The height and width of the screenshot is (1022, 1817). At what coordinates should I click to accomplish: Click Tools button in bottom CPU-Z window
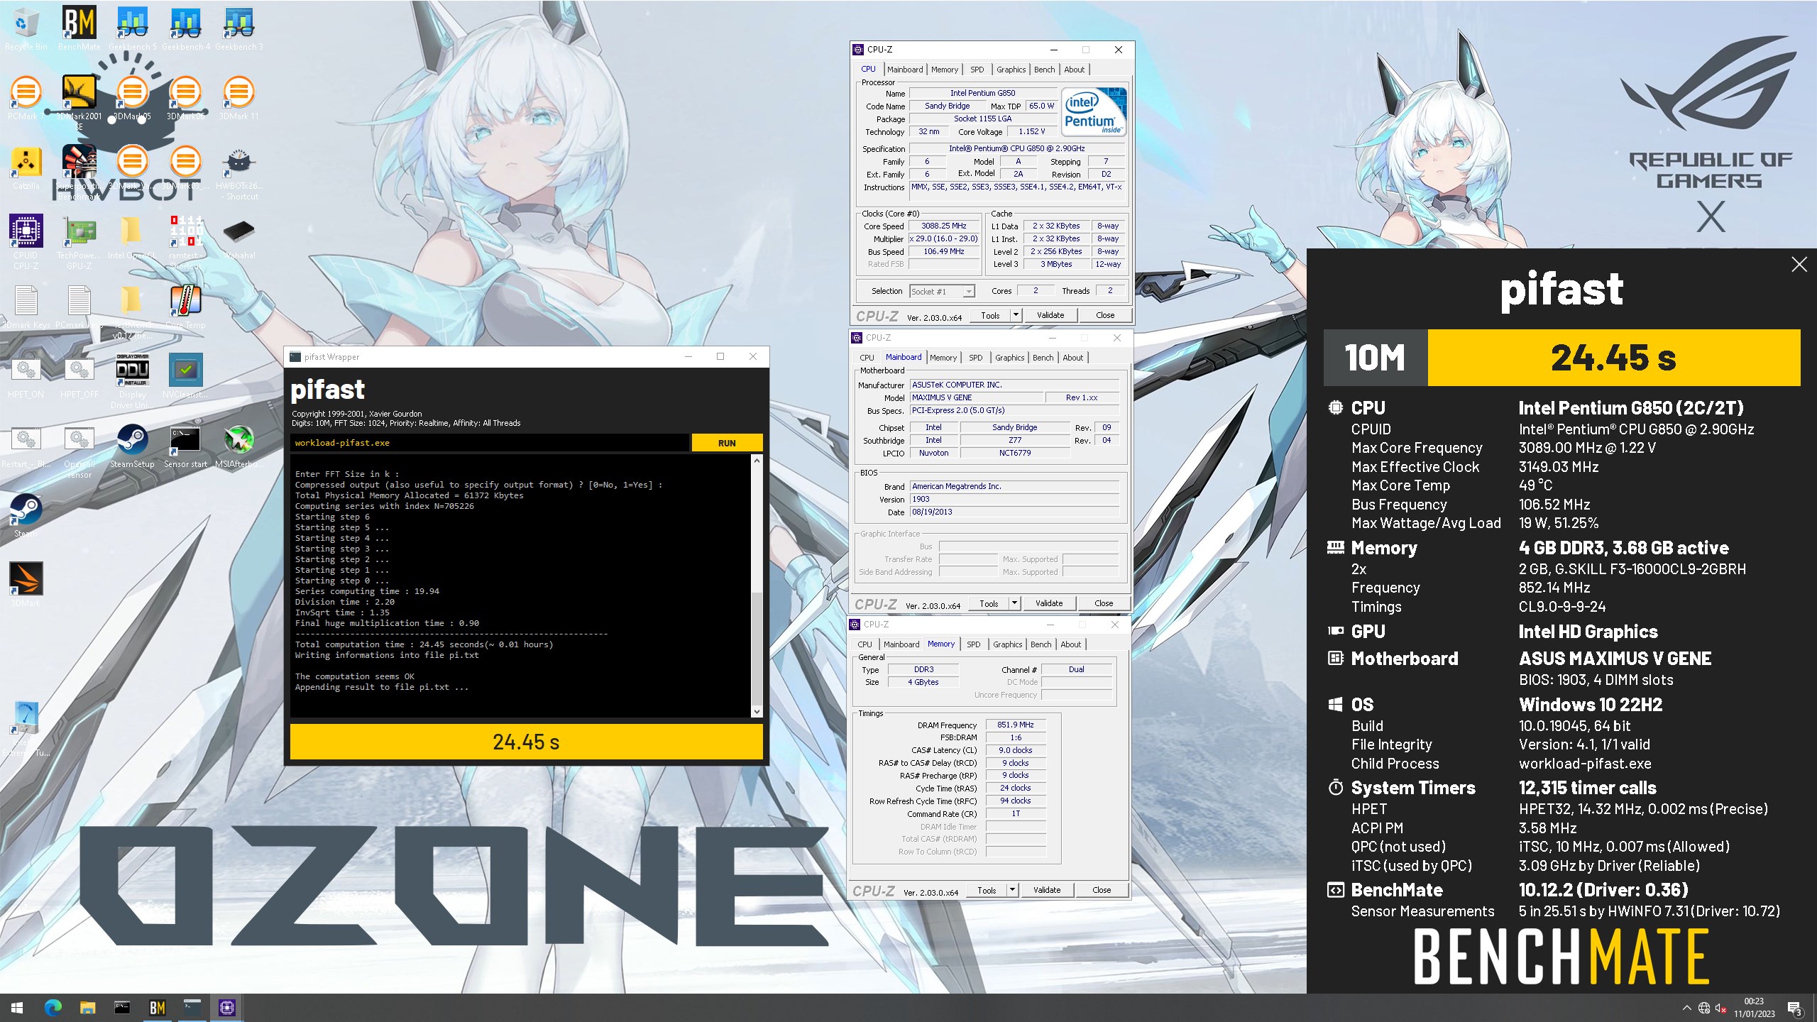click(x=987, y=890)
